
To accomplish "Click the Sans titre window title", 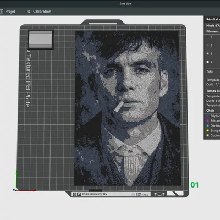I will coord(125,4).
